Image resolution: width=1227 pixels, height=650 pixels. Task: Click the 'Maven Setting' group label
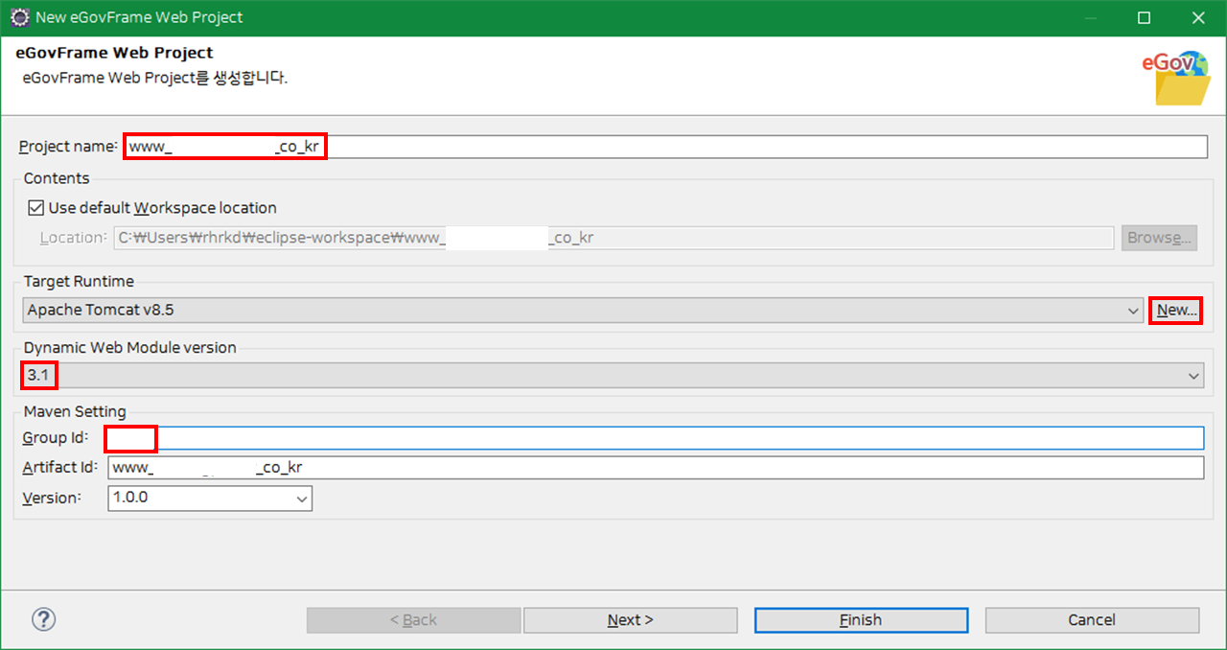coord(75,411)
